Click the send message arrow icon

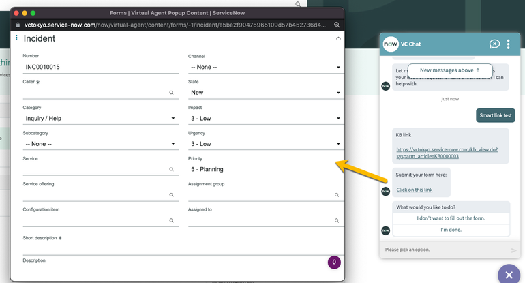click(x=513, y=250)
